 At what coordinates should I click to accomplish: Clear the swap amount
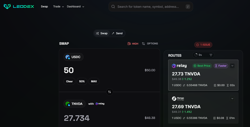coord(69,81)
